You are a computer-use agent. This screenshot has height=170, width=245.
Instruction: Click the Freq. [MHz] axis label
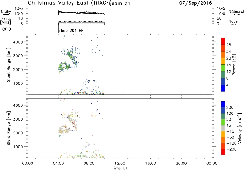[6, 21]
